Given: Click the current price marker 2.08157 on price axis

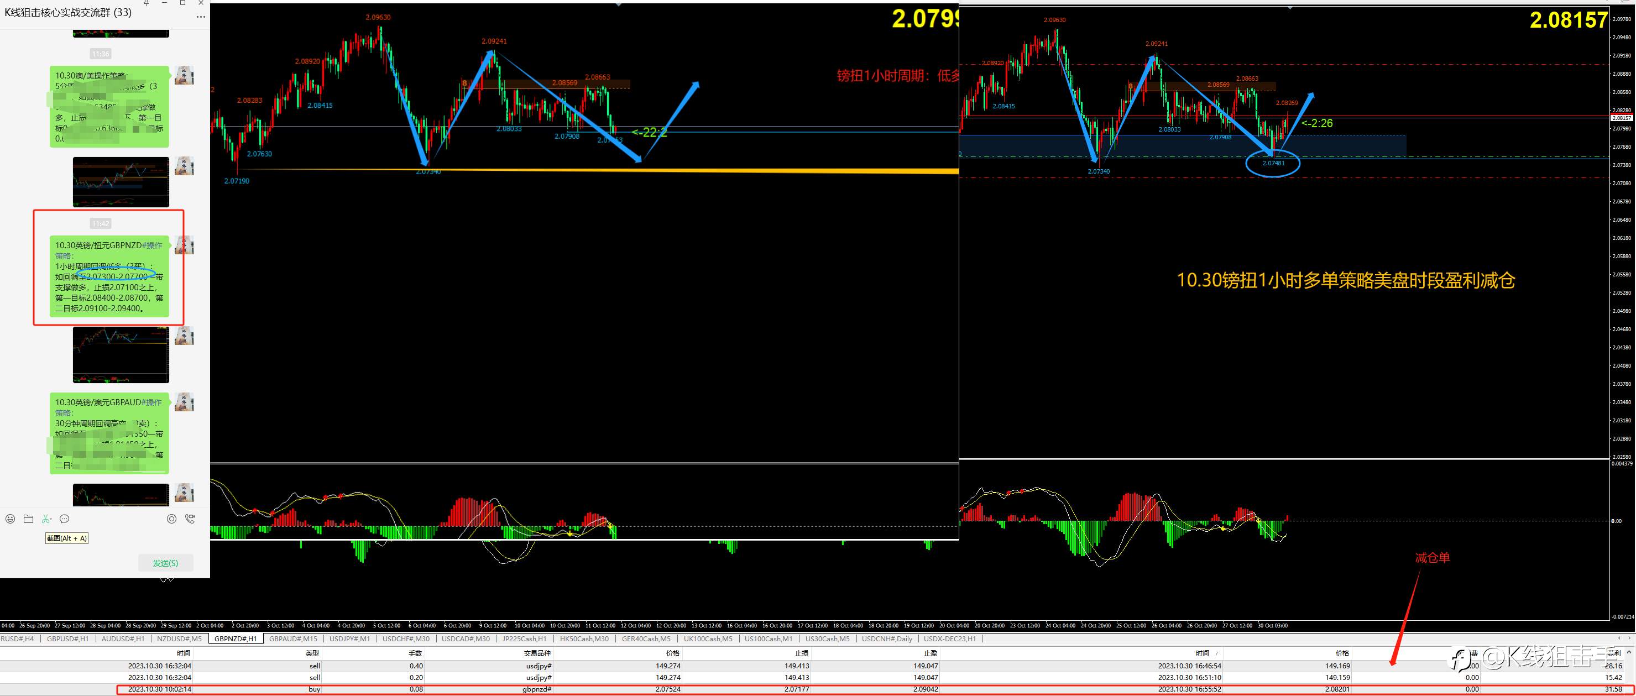Looking at the screenshot, I should pos(1622,118).
